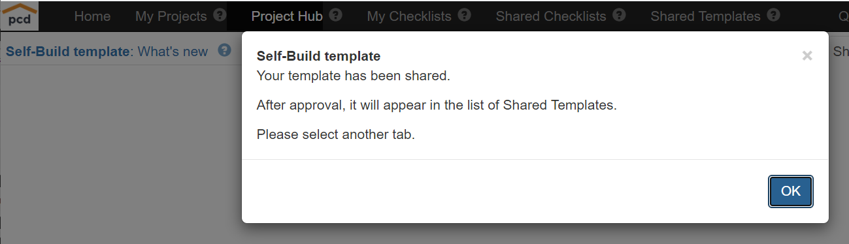849x244 pixels.
Task: Click the help icon next to Project Hub
Action: [336, 16]
